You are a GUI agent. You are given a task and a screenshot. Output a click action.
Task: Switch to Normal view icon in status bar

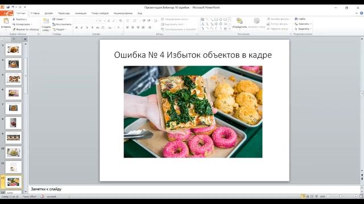[x=303, y=197]
